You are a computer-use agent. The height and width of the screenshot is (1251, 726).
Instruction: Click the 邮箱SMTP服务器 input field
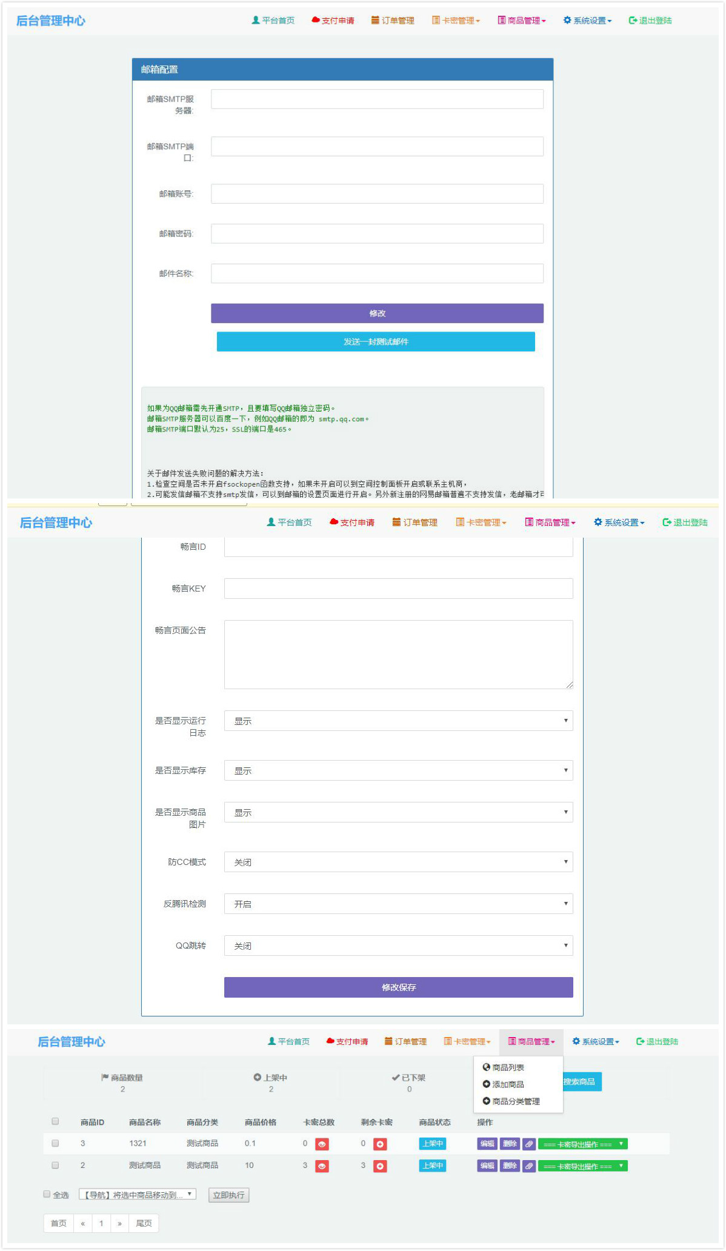coord(377,99)
